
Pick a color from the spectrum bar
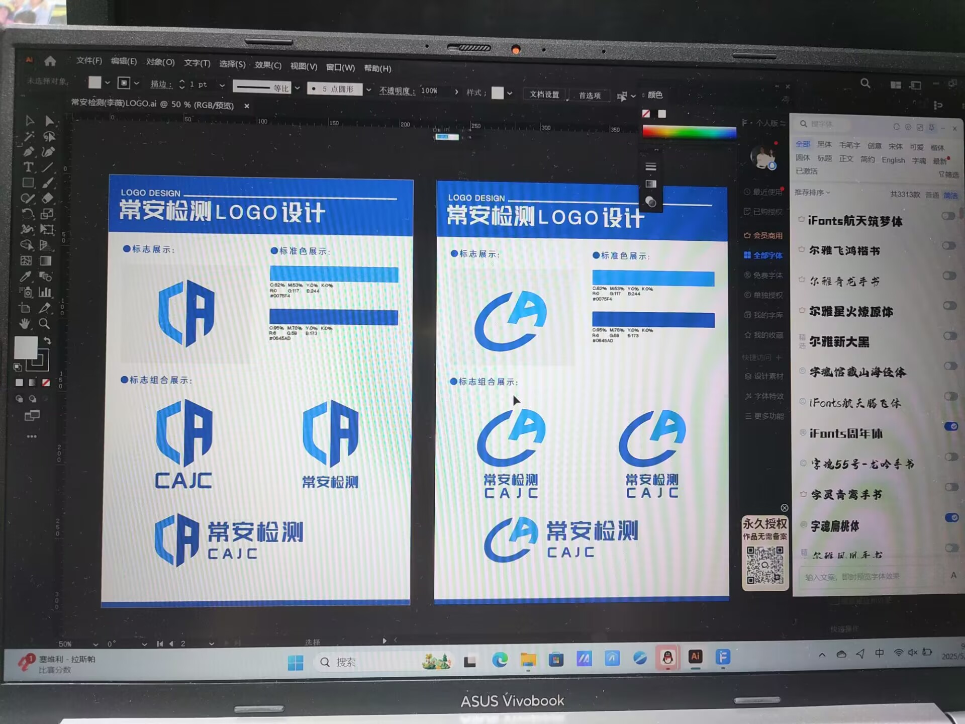pyautogui.click(x=689, y=133)
